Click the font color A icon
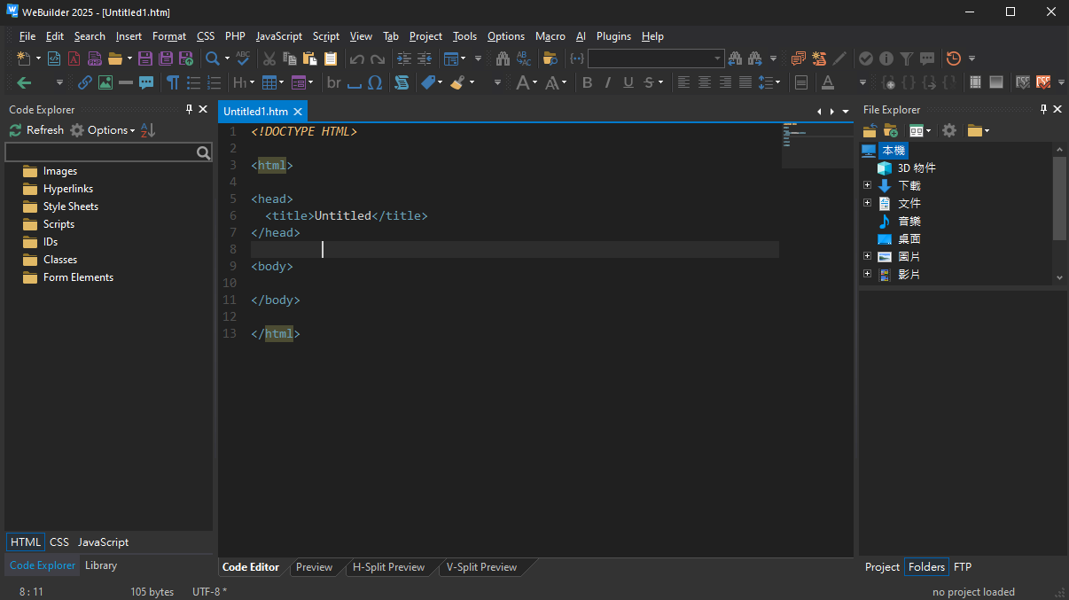This screenshot has width=1069, height=600. [x=827, y=82]
